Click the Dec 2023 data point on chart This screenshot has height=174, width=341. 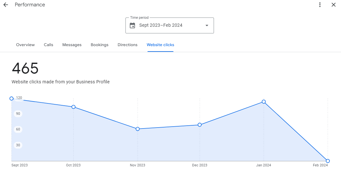[x=200, y=125]
